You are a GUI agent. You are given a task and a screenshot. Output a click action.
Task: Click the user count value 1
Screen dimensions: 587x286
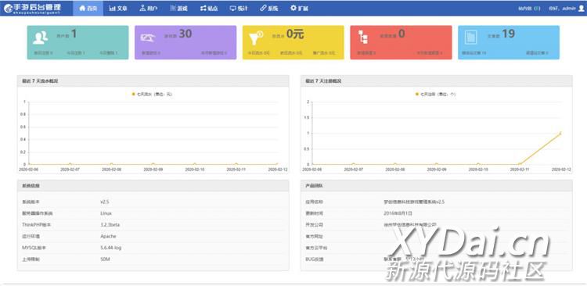74,34
